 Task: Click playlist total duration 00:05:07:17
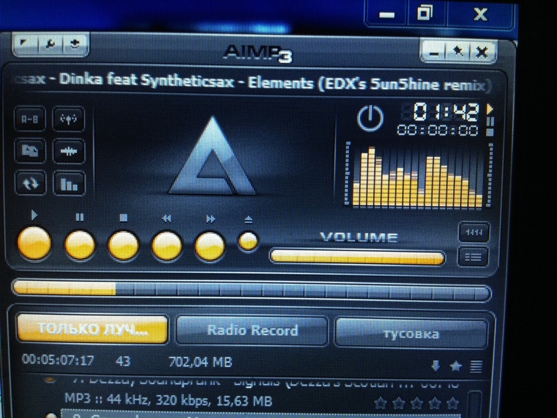pyautogui.click(x=58, y=360)
